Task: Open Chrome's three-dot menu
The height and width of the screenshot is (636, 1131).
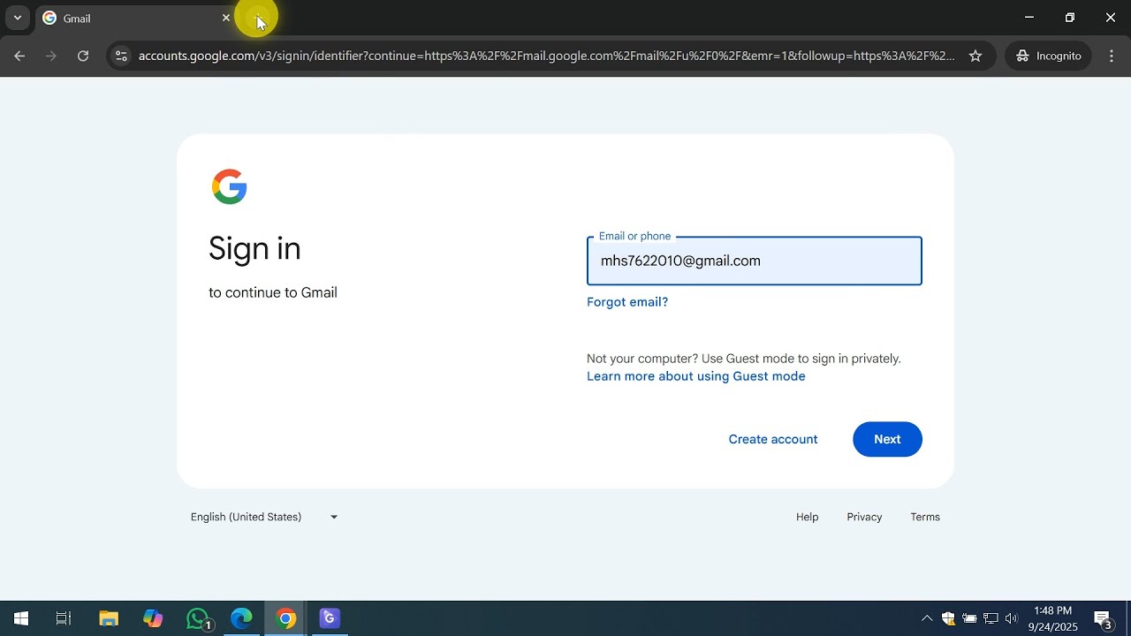Action: coord(1112,56)
